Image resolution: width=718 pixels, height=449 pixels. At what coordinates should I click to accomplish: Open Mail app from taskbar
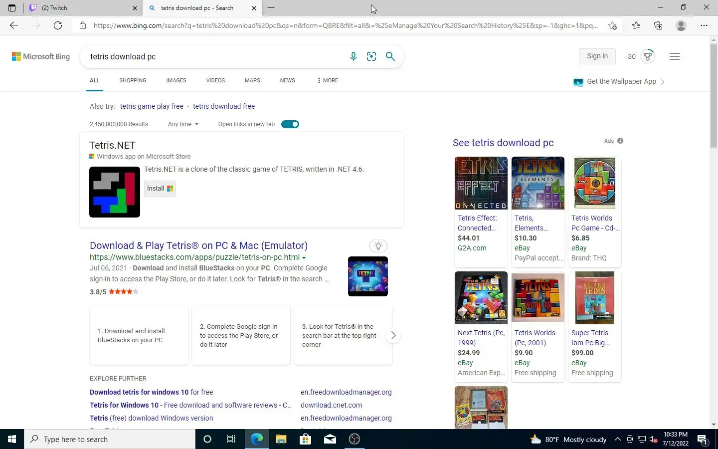click(x=330, y=439)
